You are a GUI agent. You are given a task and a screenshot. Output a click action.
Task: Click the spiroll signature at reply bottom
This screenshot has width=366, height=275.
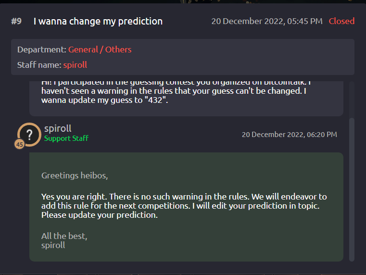coord(53,245)
